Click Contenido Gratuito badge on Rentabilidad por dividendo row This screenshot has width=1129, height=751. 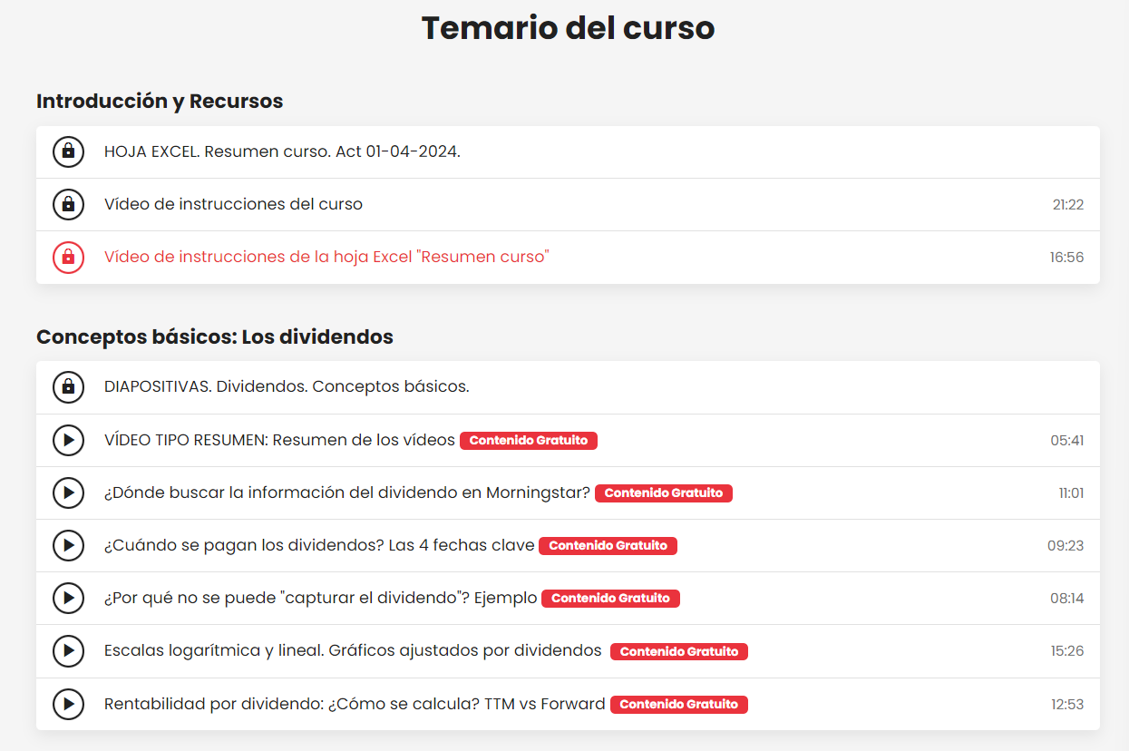pyautogui.click(x=679, y=705)
